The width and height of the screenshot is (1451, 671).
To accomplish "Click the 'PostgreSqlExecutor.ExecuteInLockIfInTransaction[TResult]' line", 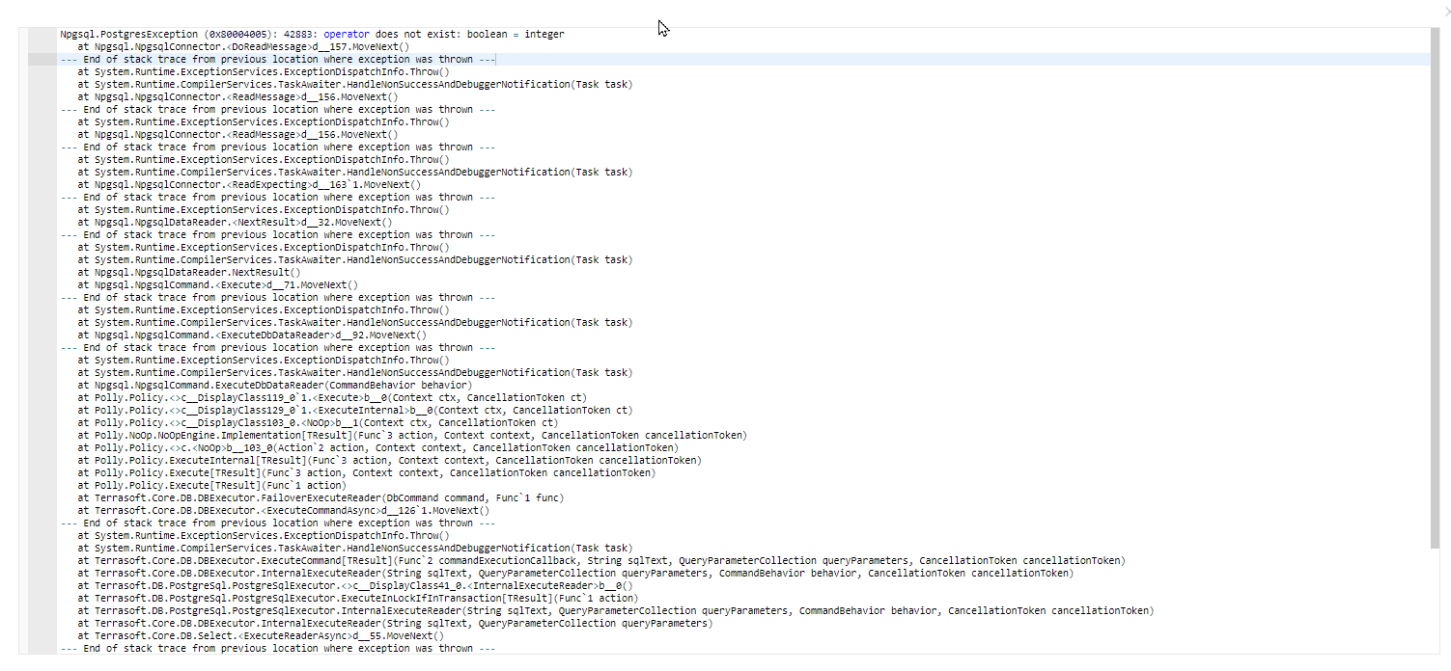I will tap(358, 598).
